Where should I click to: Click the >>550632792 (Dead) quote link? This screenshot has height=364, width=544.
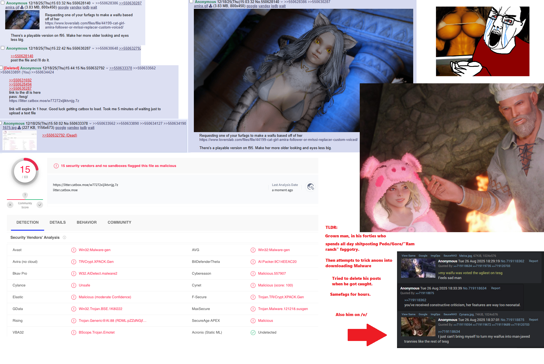point(59,135)
